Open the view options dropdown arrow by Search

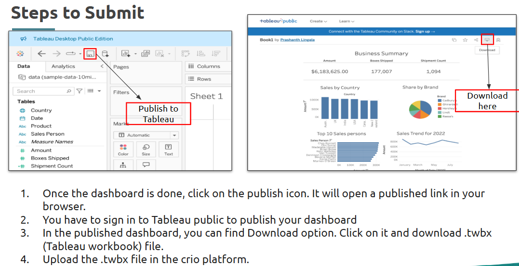pos(99,91)
